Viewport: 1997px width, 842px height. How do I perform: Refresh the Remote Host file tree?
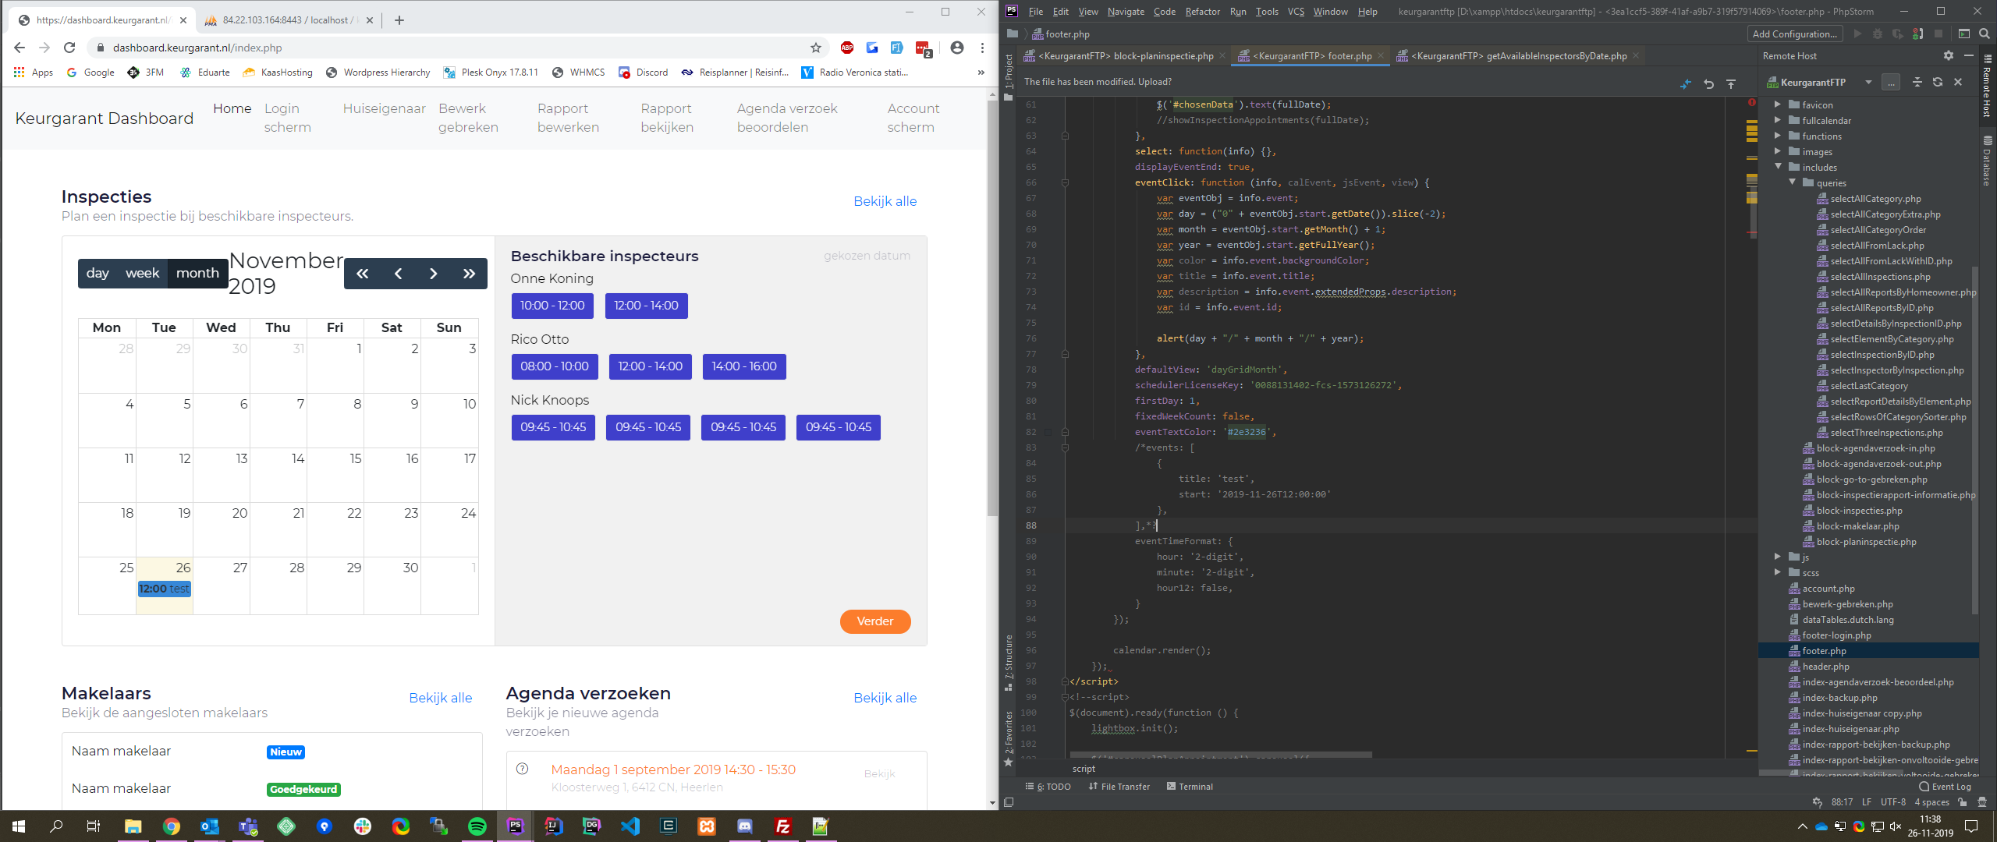[1937, 82]
